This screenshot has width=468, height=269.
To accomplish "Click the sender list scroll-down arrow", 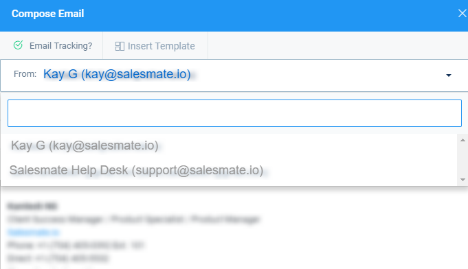I will (x=463, y=180).
